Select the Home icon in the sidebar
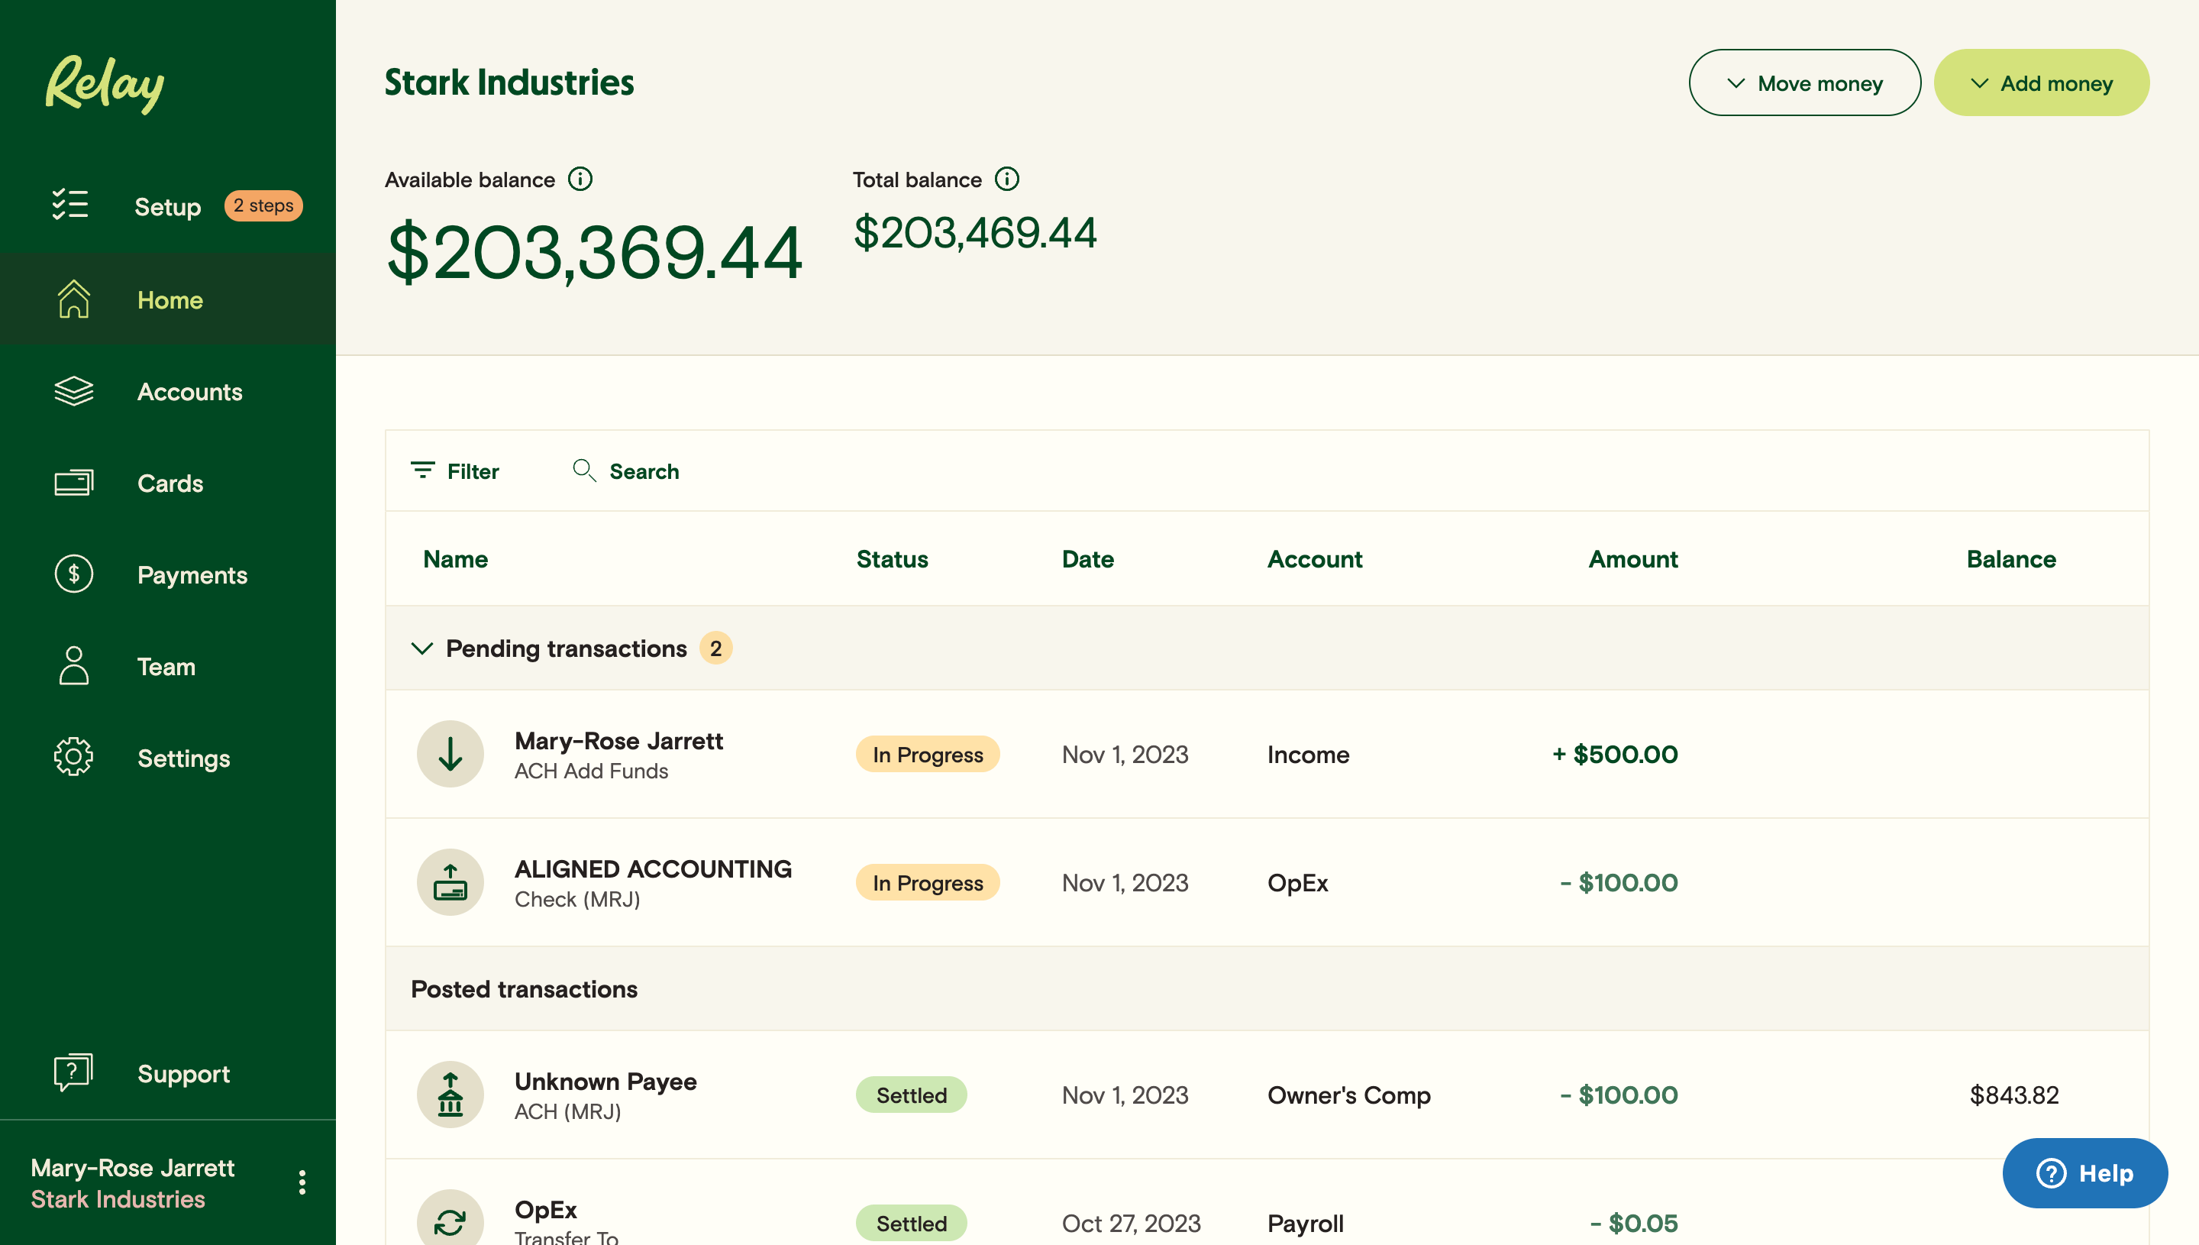Image resolution: width=2199 pixels, height=1245 pixels. [x=73, y=299]
